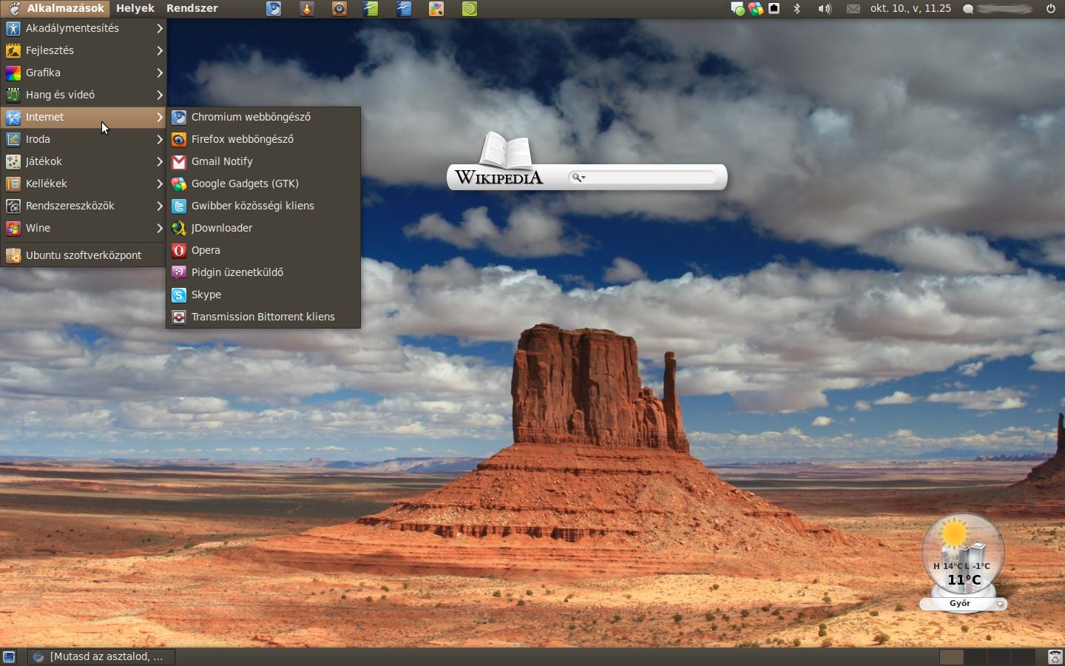Expand the Rendszereszközök submenu

point(84,206)
